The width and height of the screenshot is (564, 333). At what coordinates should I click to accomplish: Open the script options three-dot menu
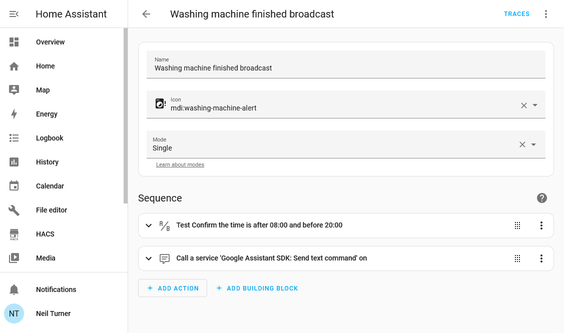(545, 14)
